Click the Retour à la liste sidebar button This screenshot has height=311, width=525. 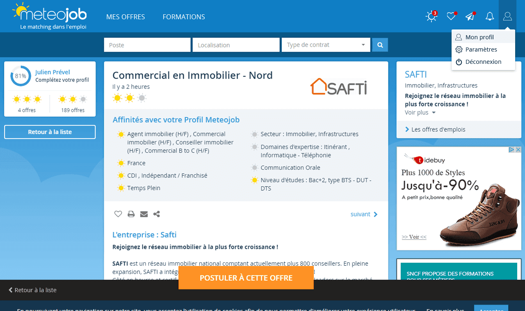point(50,132)
